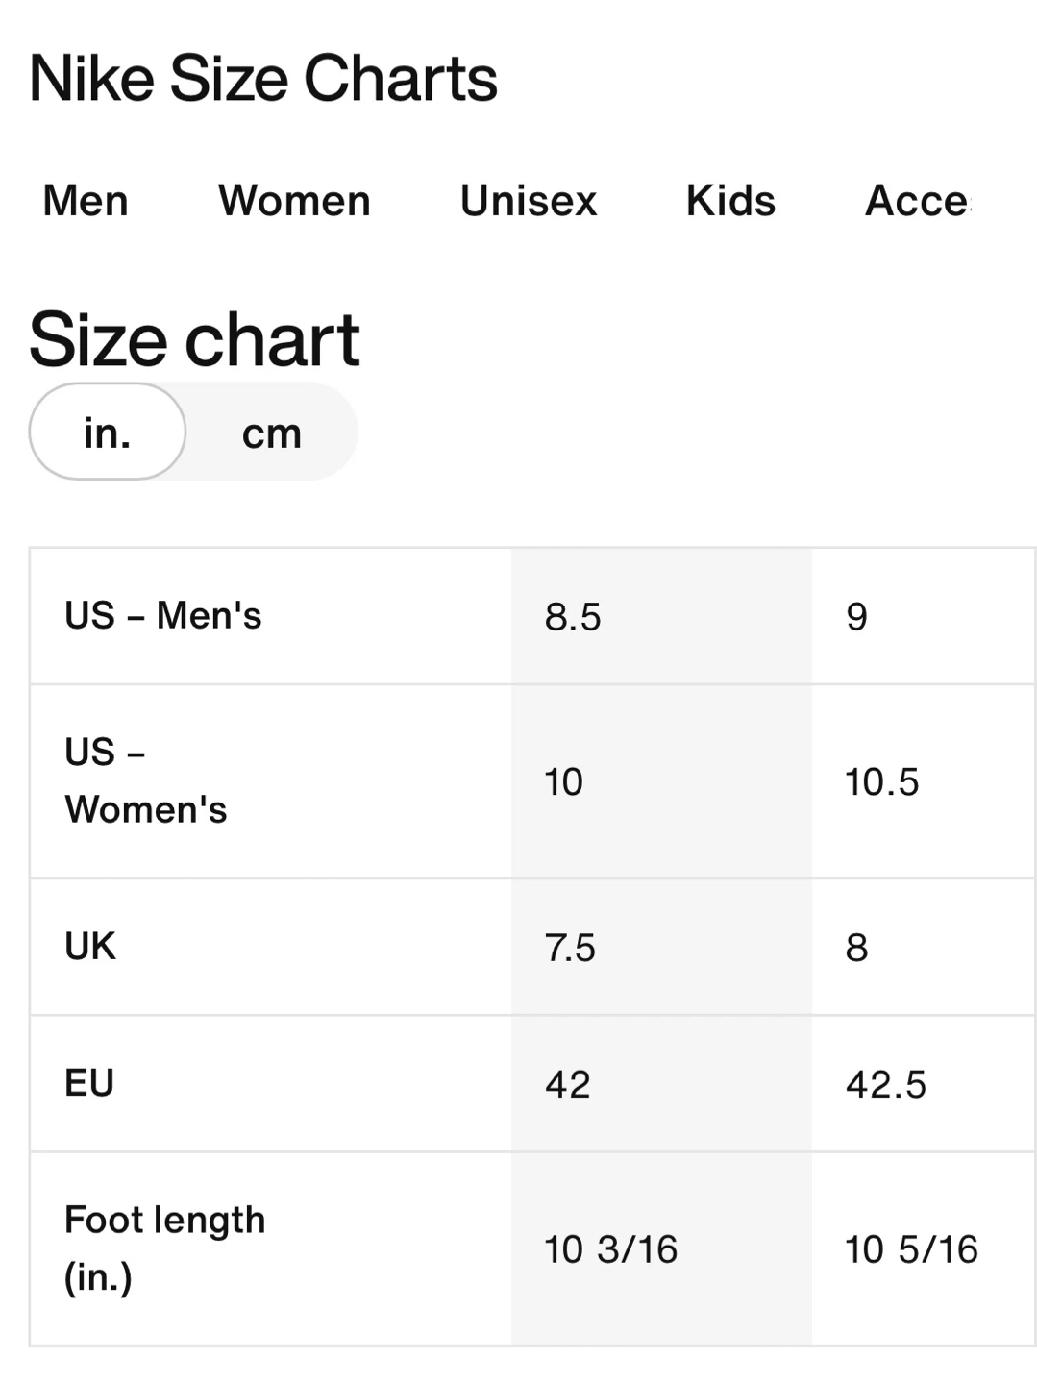Select US Men's size 8.5 cell
Image resolution: width=1037 pixels, height=1384 pixels.
tap(573, 616)
